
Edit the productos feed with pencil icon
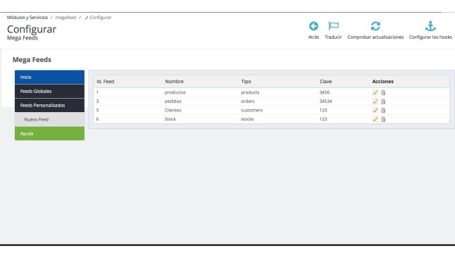[x=375, y=92]
